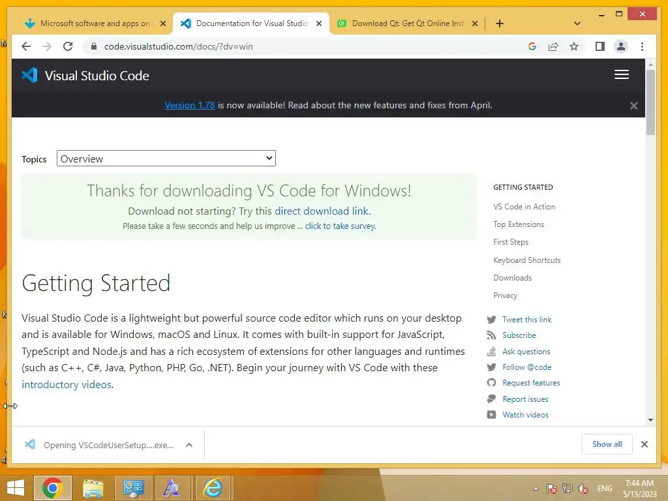Expand the download item options chevron
Image resolution: width=668 pixels, height=501 pixels.
pyautogui.click(x=189, y=445)
